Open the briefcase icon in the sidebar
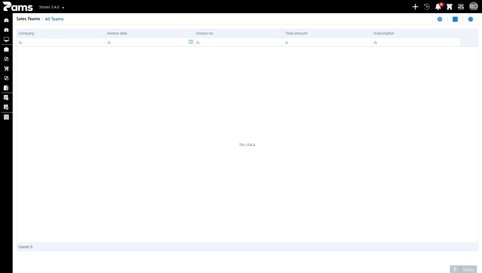Screen dimensions: 482x273 click(6, 49)
